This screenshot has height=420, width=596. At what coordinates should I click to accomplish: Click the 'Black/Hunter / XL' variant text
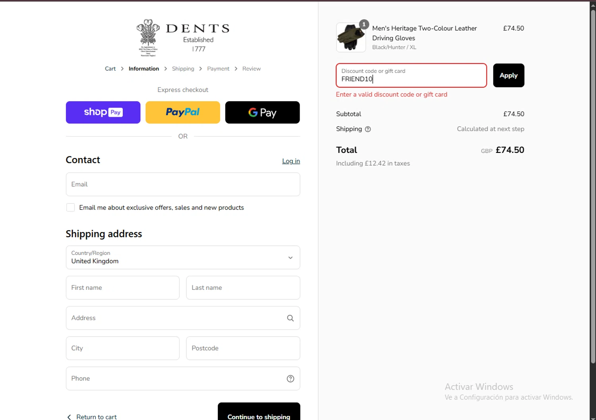pos(394,47)
